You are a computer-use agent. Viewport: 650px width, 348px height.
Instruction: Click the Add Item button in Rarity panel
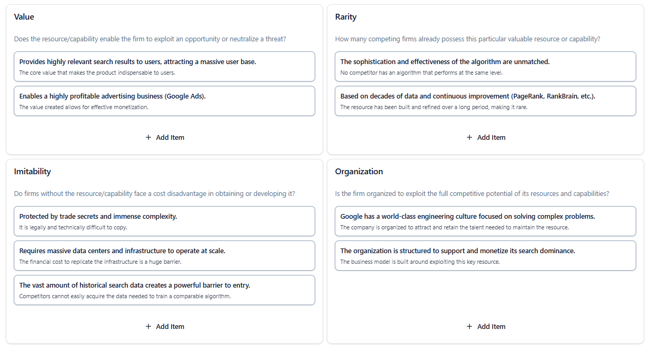(486, 137)
